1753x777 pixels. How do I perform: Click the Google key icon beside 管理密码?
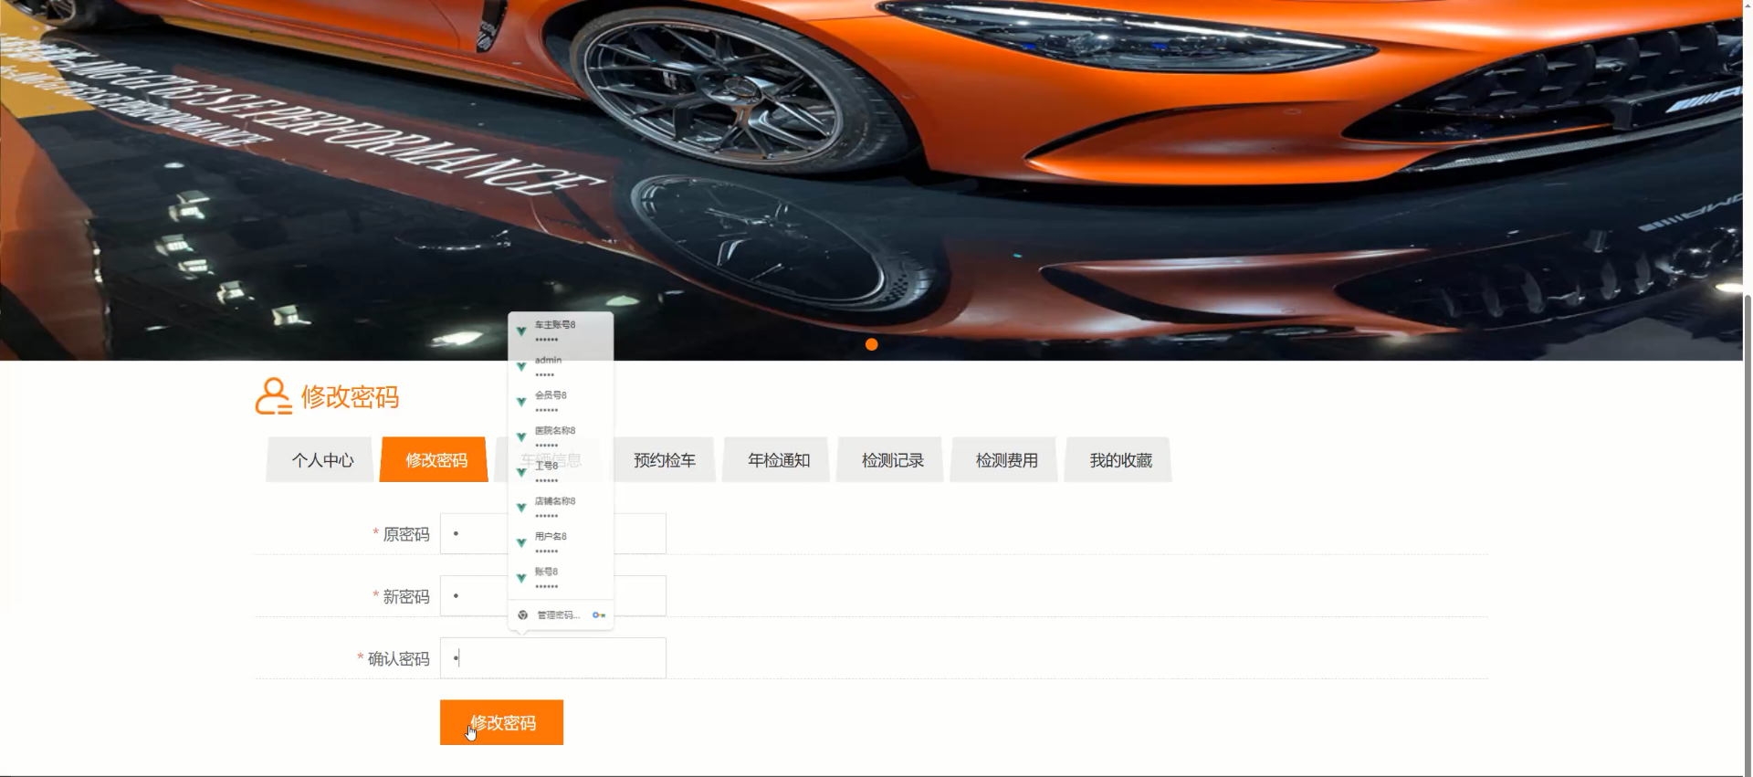point(599,614)
